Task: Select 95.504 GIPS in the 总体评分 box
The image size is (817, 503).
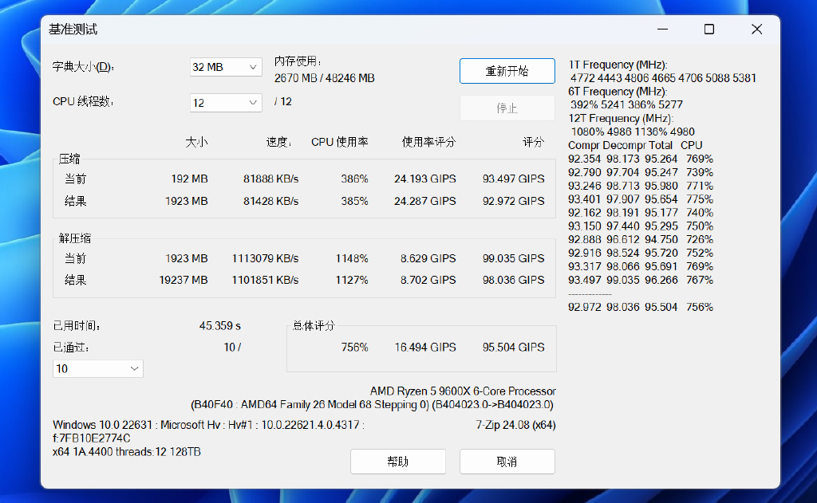Action: (514, 348)
